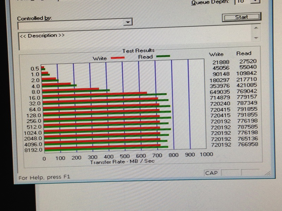Click the 4096.0 transfer size label

pos(33,145)
